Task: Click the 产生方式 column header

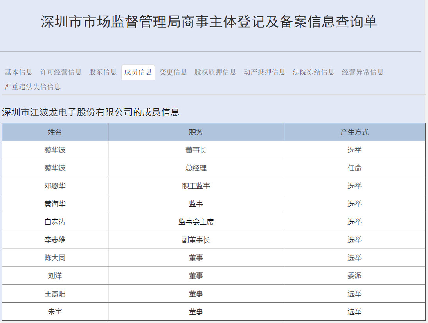Action: point(354,132)
